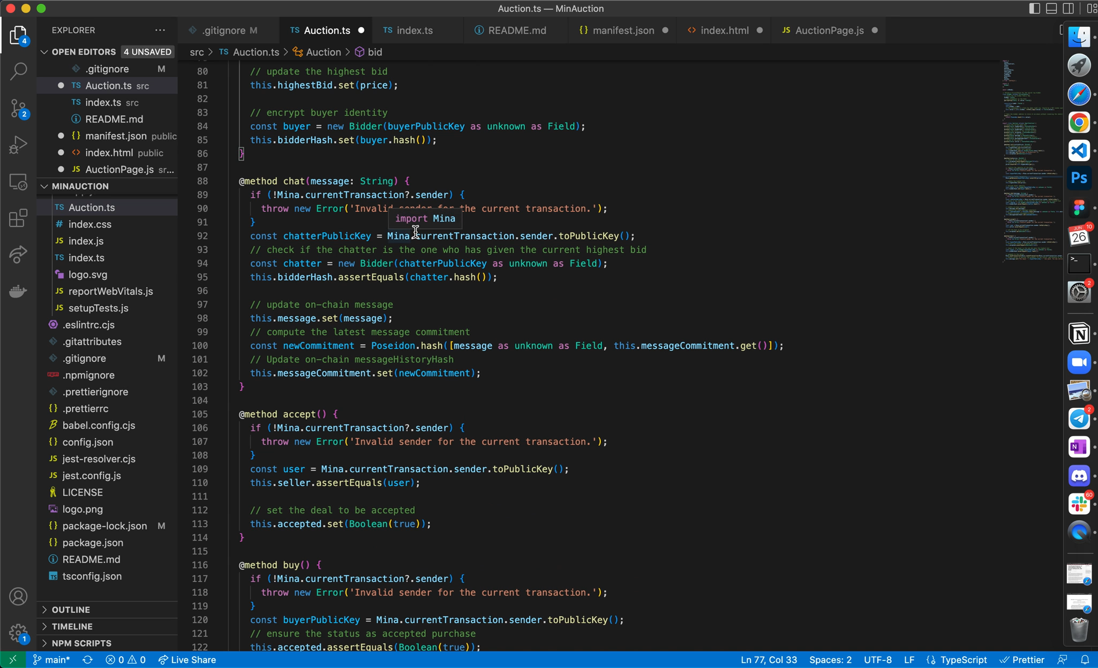Open babel.config.cjs in file tree
Screen dimensions: 1098x668
[x=99, y=425]
